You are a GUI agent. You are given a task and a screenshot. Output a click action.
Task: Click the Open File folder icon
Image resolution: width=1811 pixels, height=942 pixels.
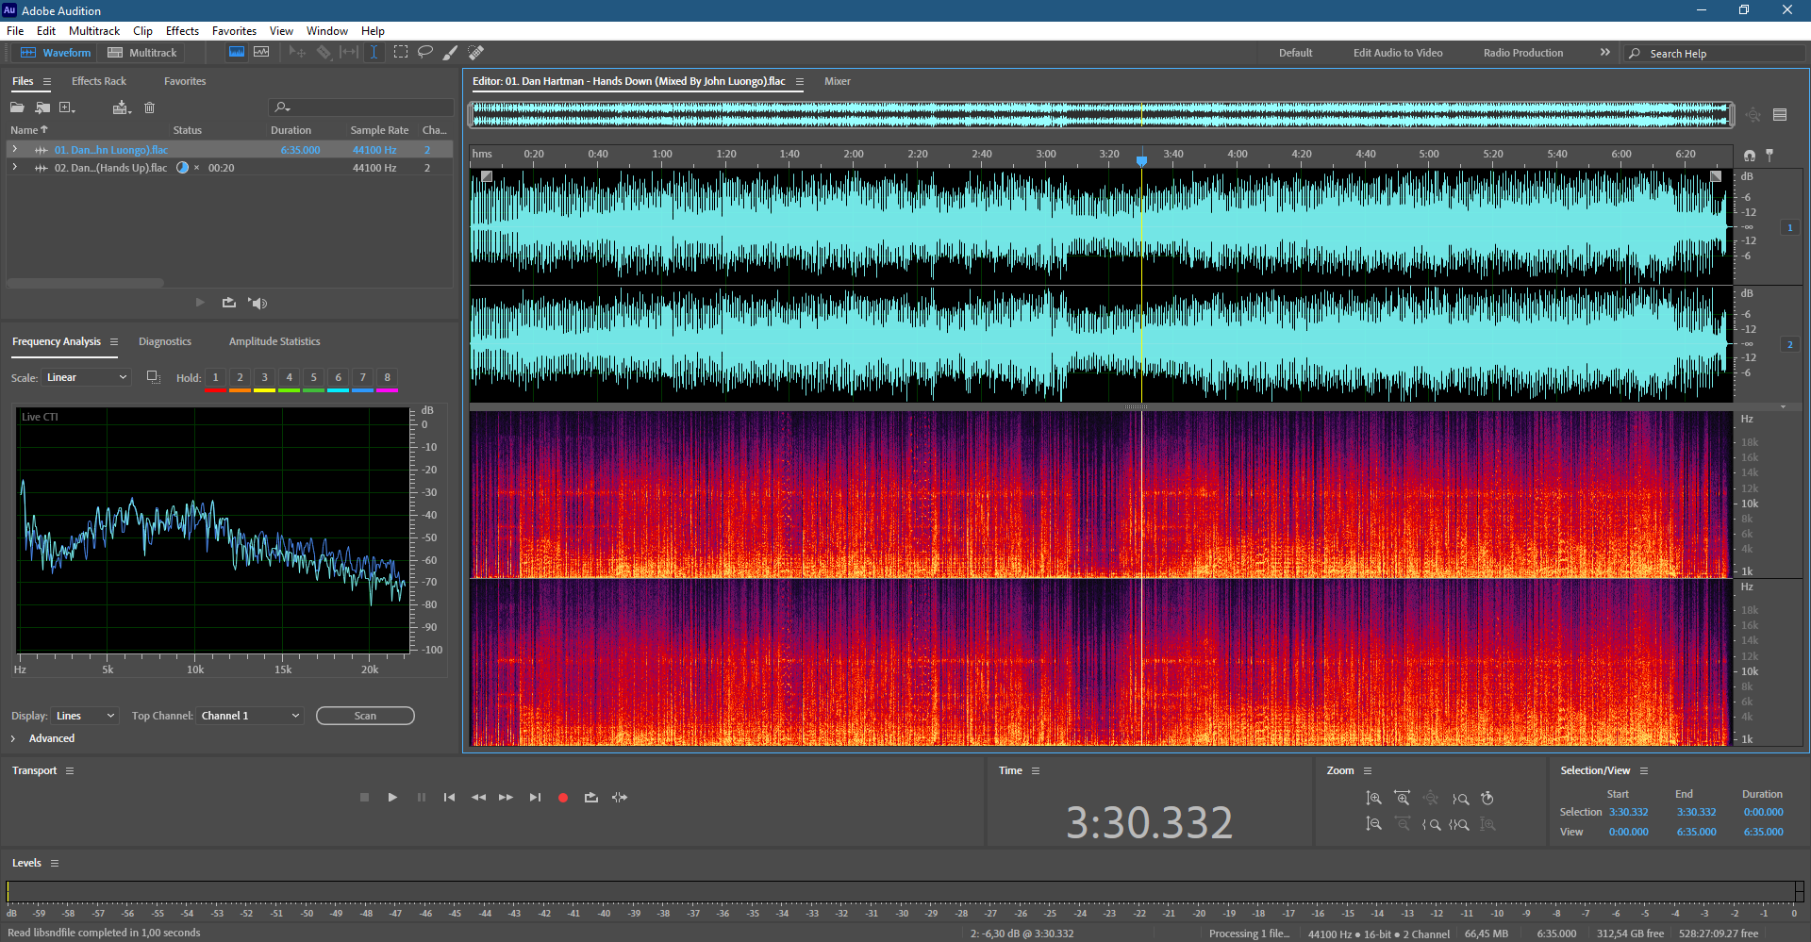(x=17, y=107)
